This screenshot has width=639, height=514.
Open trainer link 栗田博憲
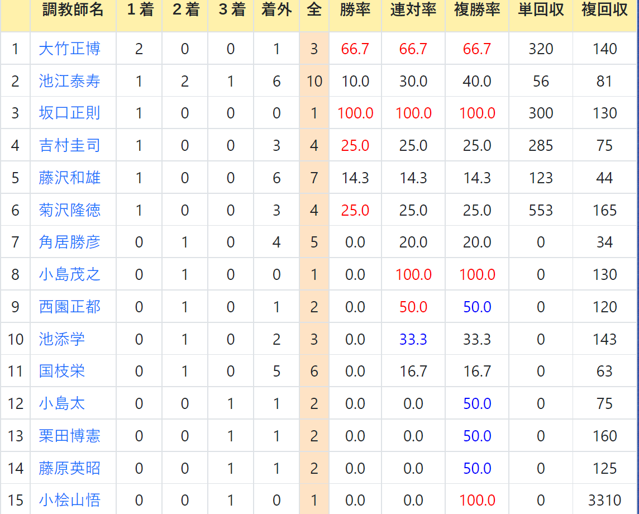click(69, 436)
